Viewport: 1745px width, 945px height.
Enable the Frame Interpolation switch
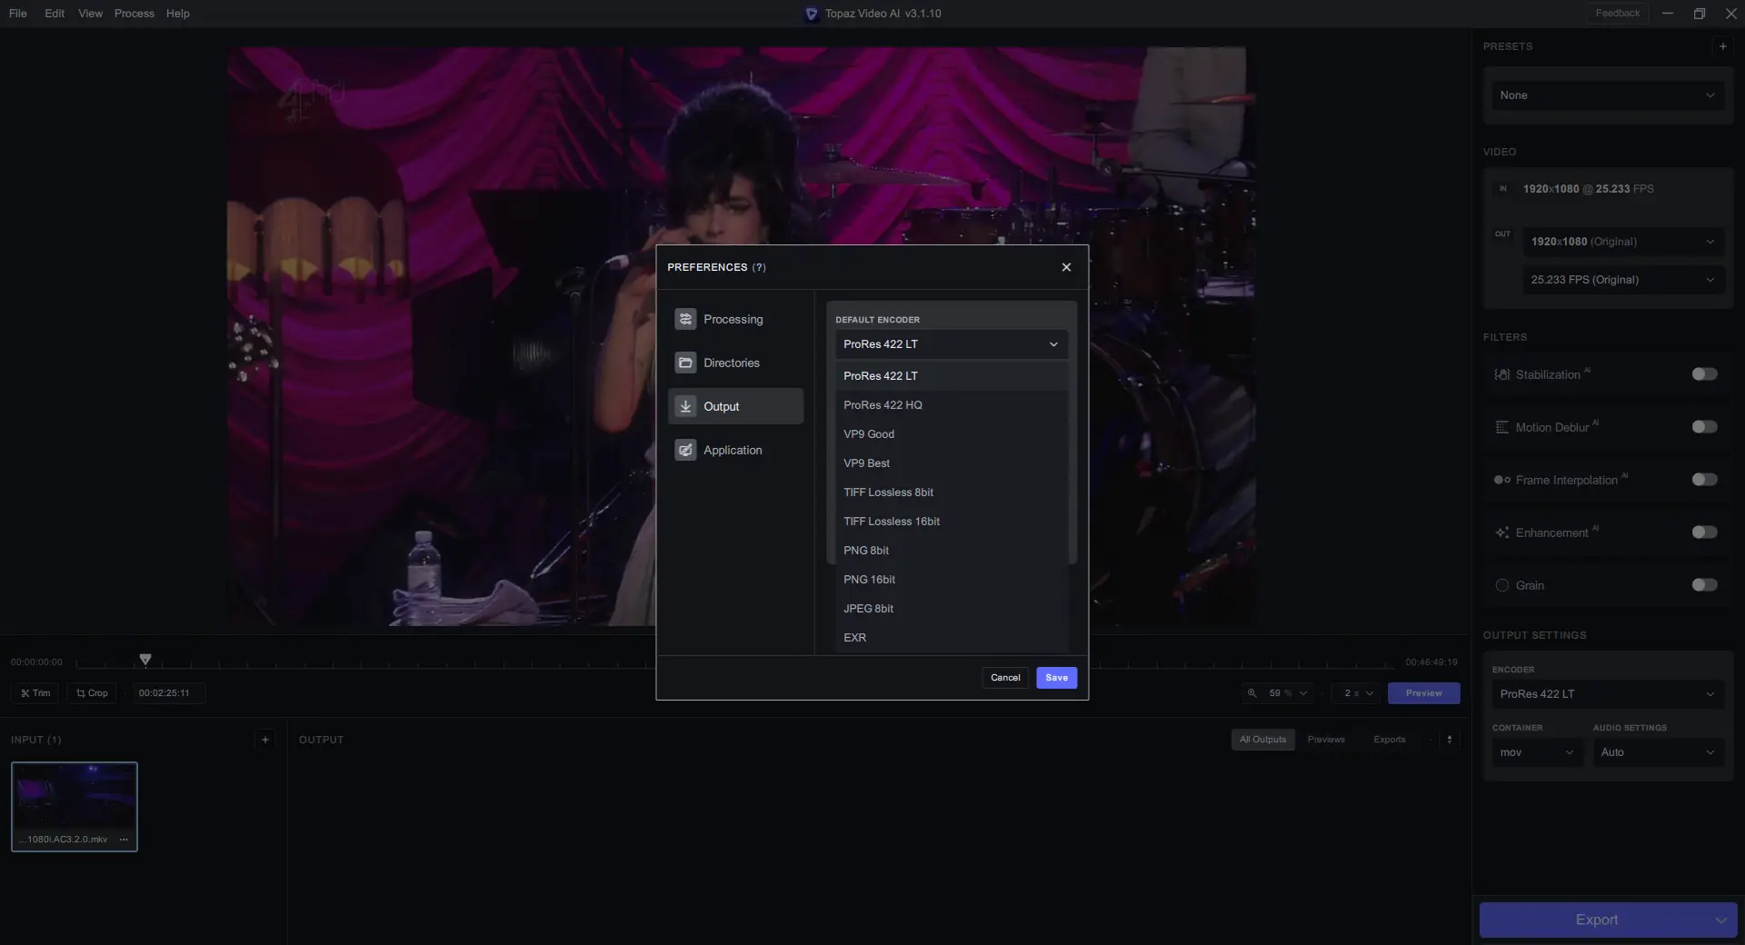(1704, 480)
